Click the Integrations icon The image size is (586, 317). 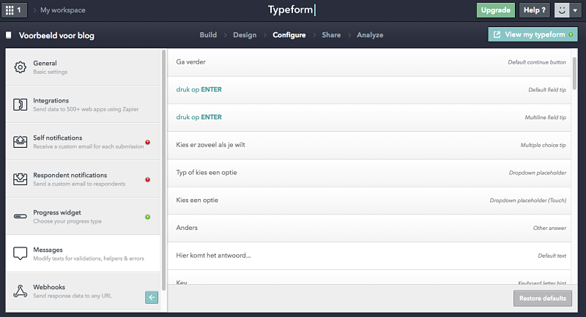click(21, 105)
